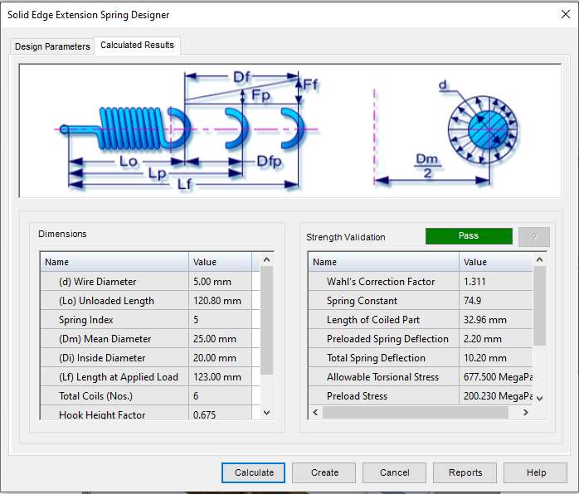
Task: Click the 200.230 MegaPa preload stress value
Action: tap(498, 396)
